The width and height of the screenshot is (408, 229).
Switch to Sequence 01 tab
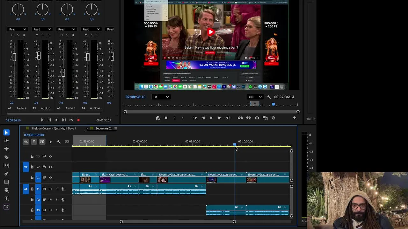(x=104, y=128)
